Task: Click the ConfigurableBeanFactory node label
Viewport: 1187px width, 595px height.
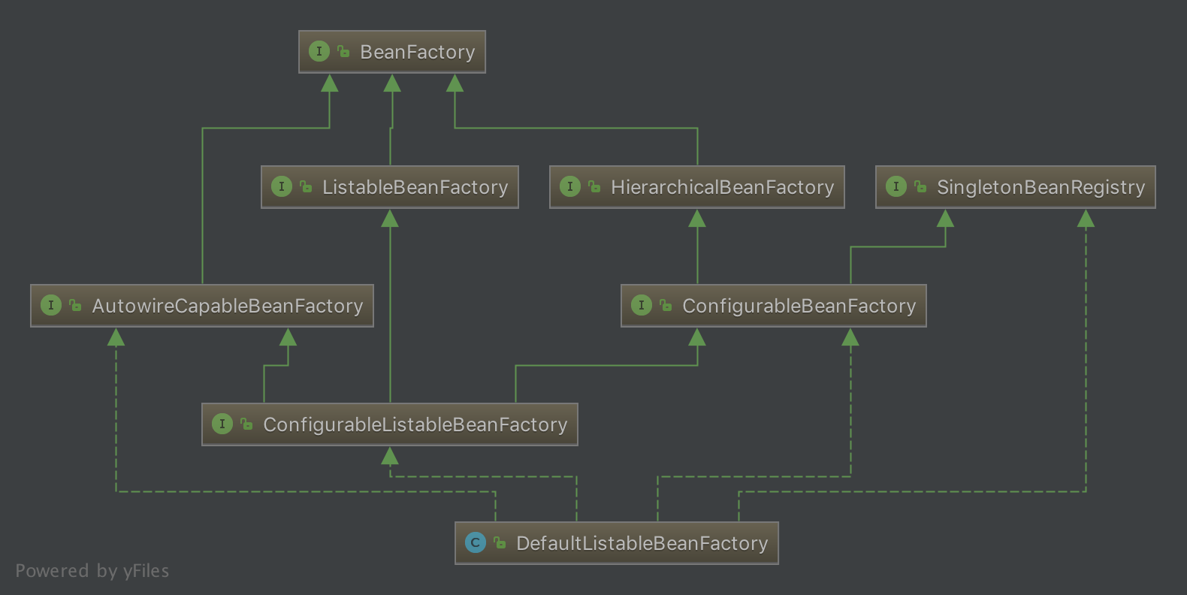Action: 799,306
